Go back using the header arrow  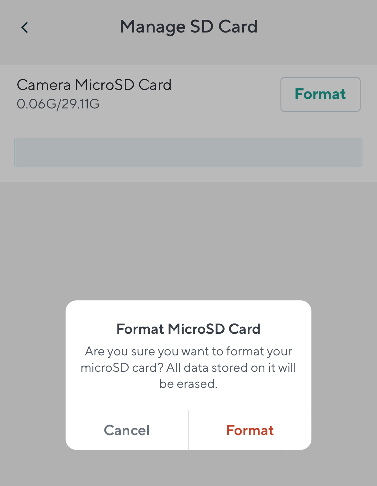tap(25, 28)
